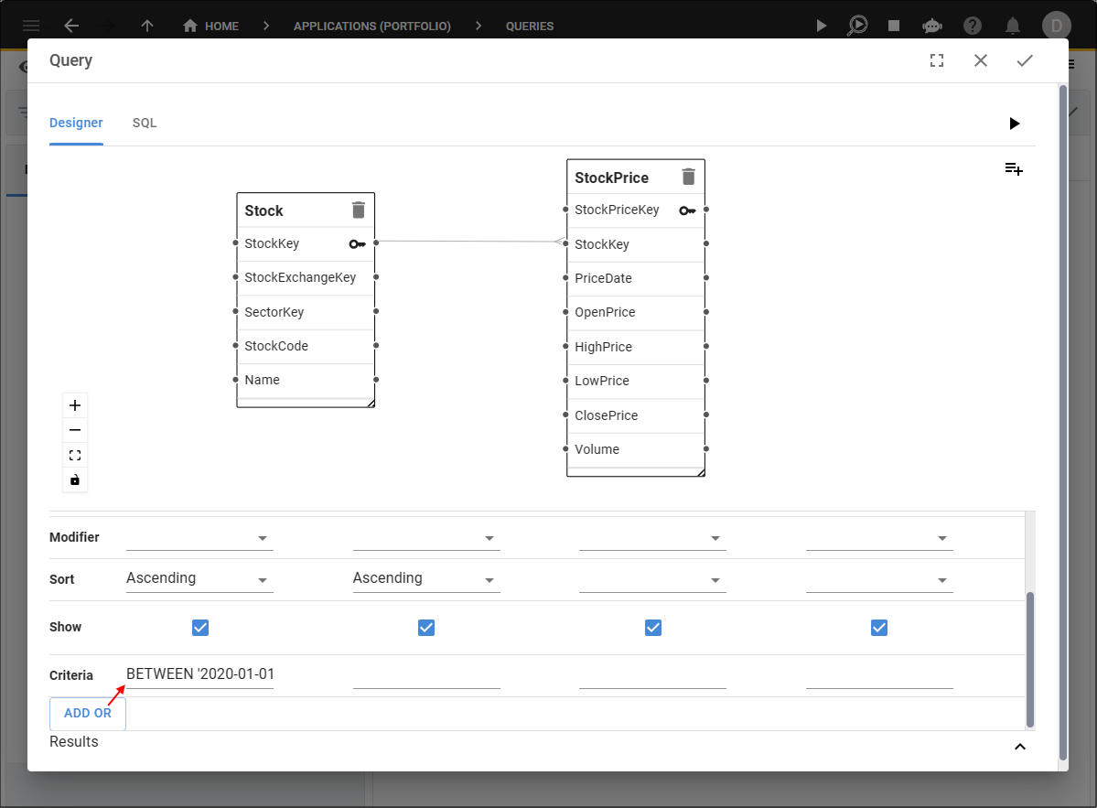Open second column Sort dropdown showing Ascending
Viewport: 1097px width, 808px height.
426,579
